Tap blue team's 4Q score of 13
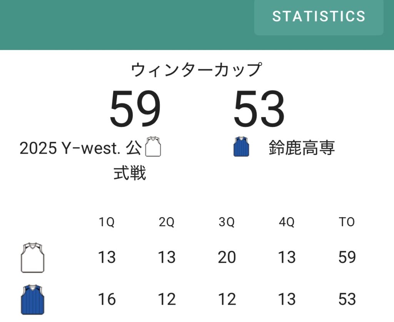Image resolution: width=394 pixels, height=322 pixels. click(x=287, y=299)
